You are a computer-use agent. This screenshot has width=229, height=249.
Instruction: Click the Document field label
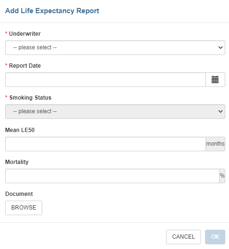pyautogui.click(x=19, y=194)
